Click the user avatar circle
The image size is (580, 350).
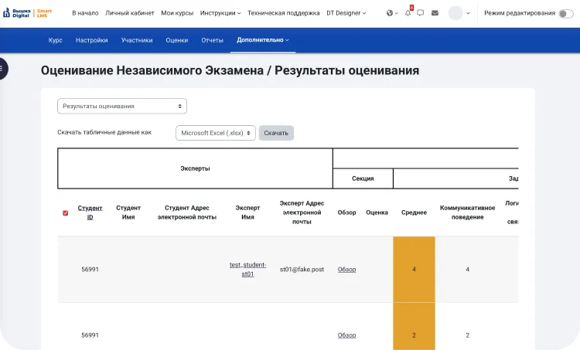coord(455,13)
